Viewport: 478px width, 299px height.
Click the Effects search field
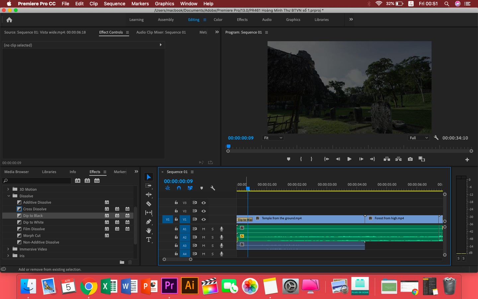click(x=37, y=181)
